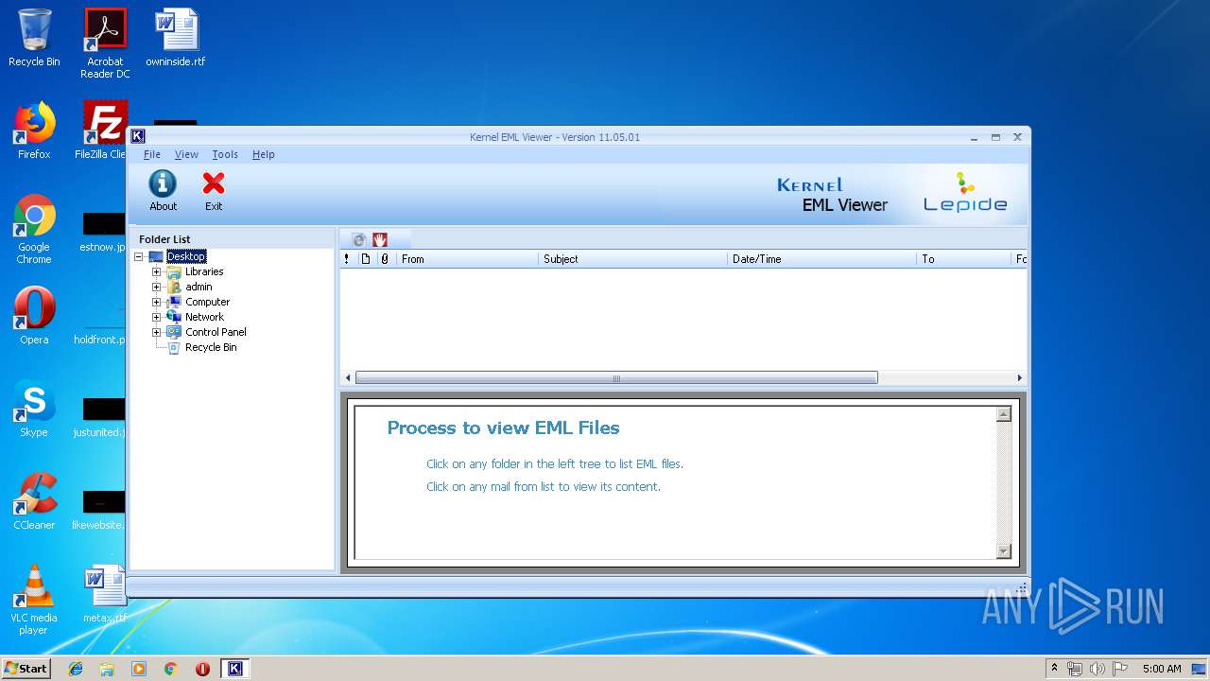Open Internet Explorer from taskbar
1210x681 pixels.
coord(76,669)
